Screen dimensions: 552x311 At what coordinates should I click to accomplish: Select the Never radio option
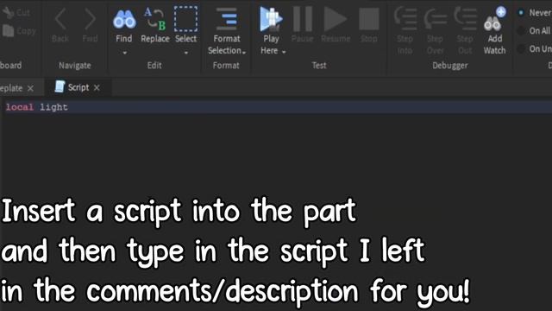tap(521, 13)
